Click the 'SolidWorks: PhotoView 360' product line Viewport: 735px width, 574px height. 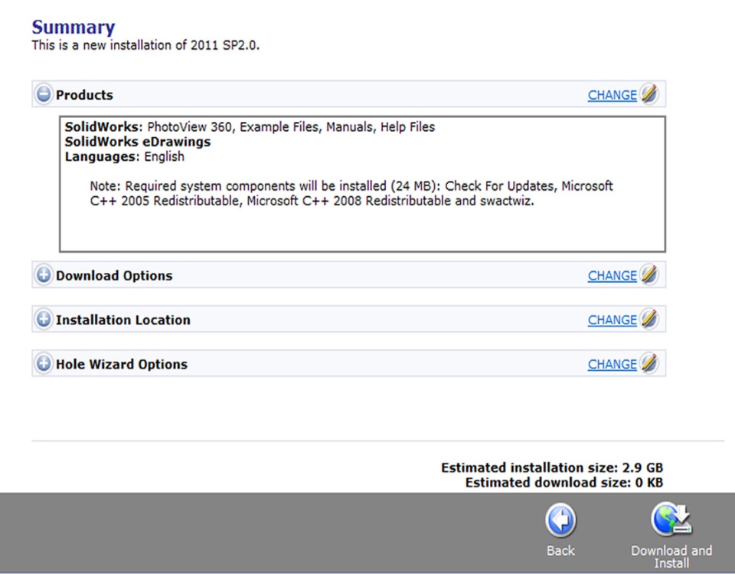(250, 127)
